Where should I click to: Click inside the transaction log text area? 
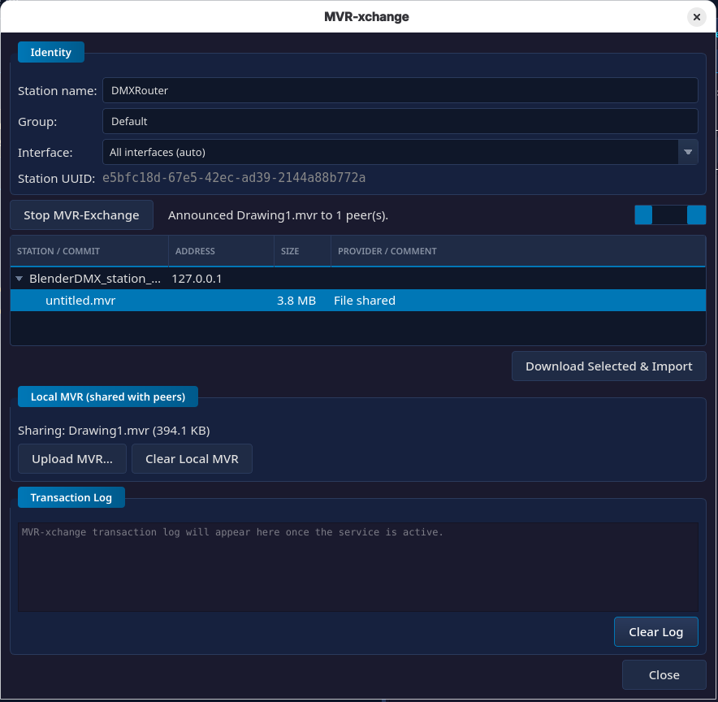pos(358,567)
